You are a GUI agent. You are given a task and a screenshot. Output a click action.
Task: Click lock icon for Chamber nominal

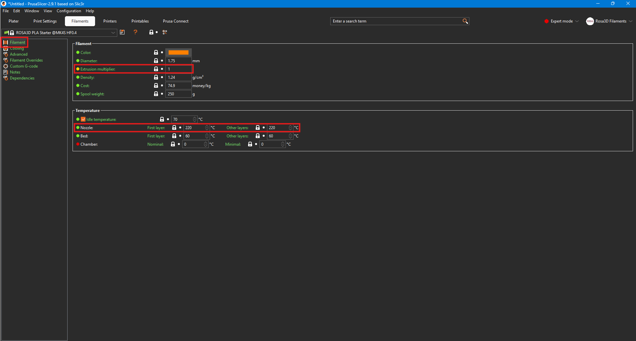pos(173,144)
